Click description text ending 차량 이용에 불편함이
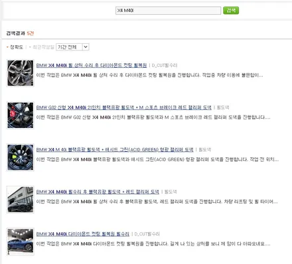 (149, 75)
